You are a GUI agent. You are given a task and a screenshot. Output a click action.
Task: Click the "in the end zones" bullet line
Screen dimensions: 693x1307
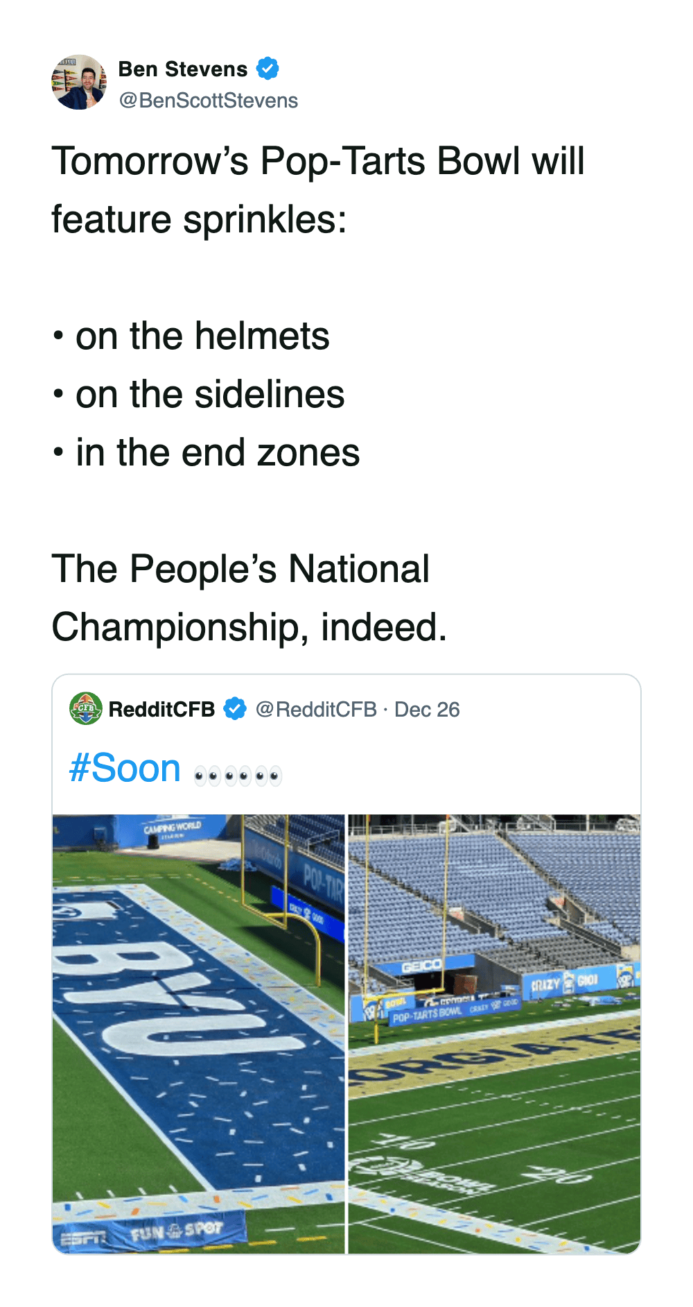tap(218, 452)
